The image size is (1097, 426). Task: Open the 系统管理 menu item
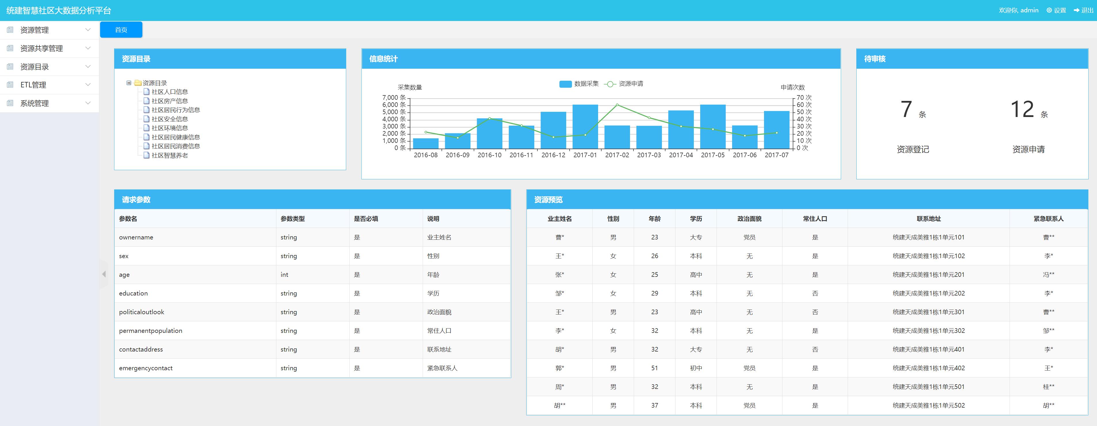[x=35, y=103]
